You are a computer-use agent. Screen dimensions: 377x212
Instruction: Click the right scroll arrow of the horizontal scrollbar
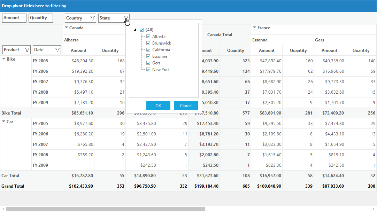coord(374,209)
